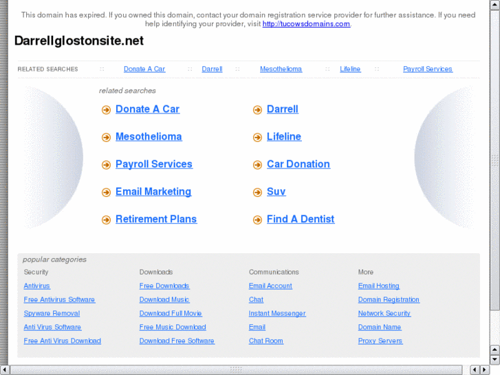This screenshot has height=375, width=500.
Task: Click orange arrow icon beside Find A Dentist
Action: [257, 220]
